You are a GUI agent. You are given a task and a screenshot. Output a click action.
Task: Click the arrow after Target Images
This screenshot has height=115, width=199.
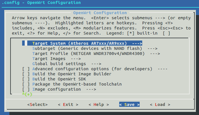pyautogui.click(x=76, y=59)
